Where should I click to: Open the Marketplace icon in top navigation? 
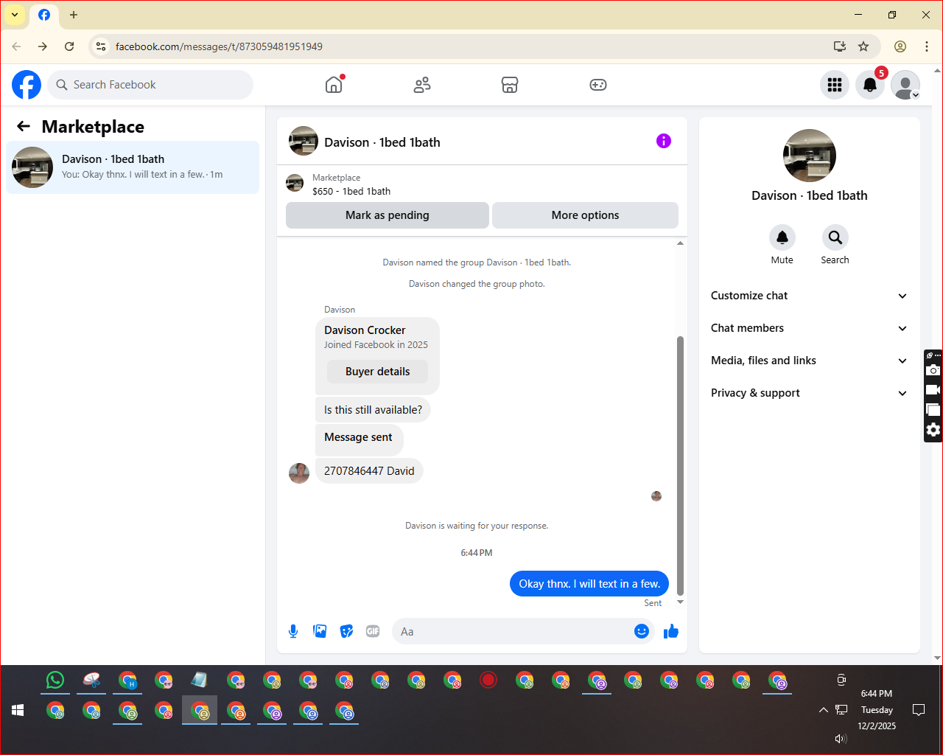point(510,85)
